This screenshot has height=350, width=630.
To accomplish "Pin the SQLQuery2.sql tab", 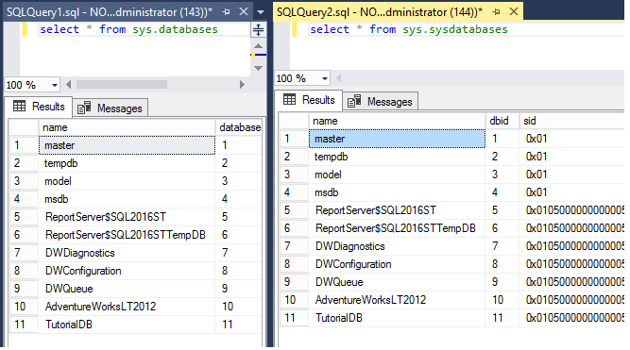I will pyautogui.click(x=496, y=12).
